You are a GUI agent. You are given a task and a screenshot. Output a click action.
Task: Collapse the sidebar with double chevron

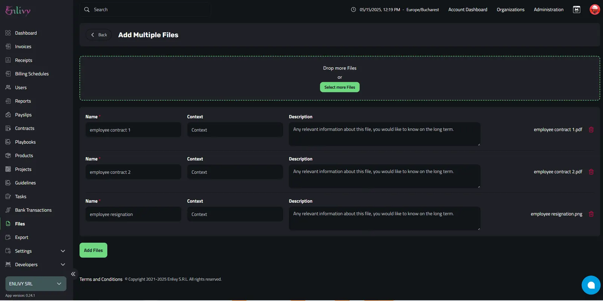coord(73,274)
